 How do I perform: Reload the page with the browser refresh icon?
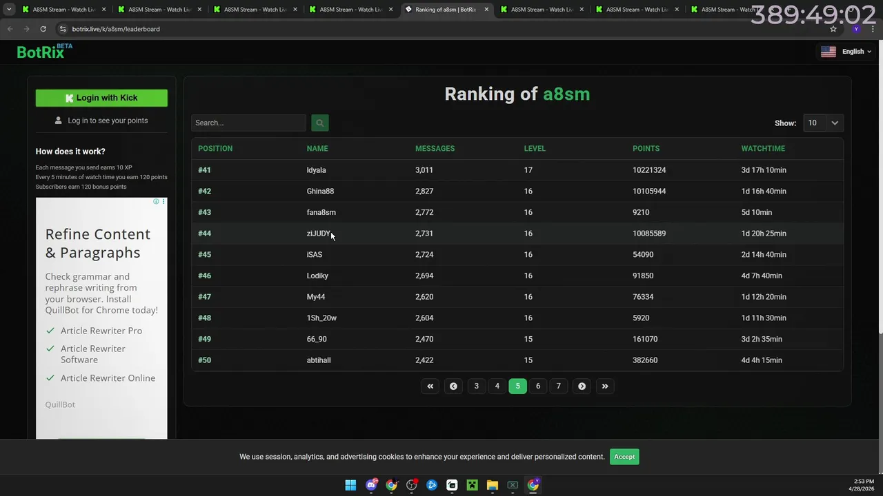click(x=43, y=29)
